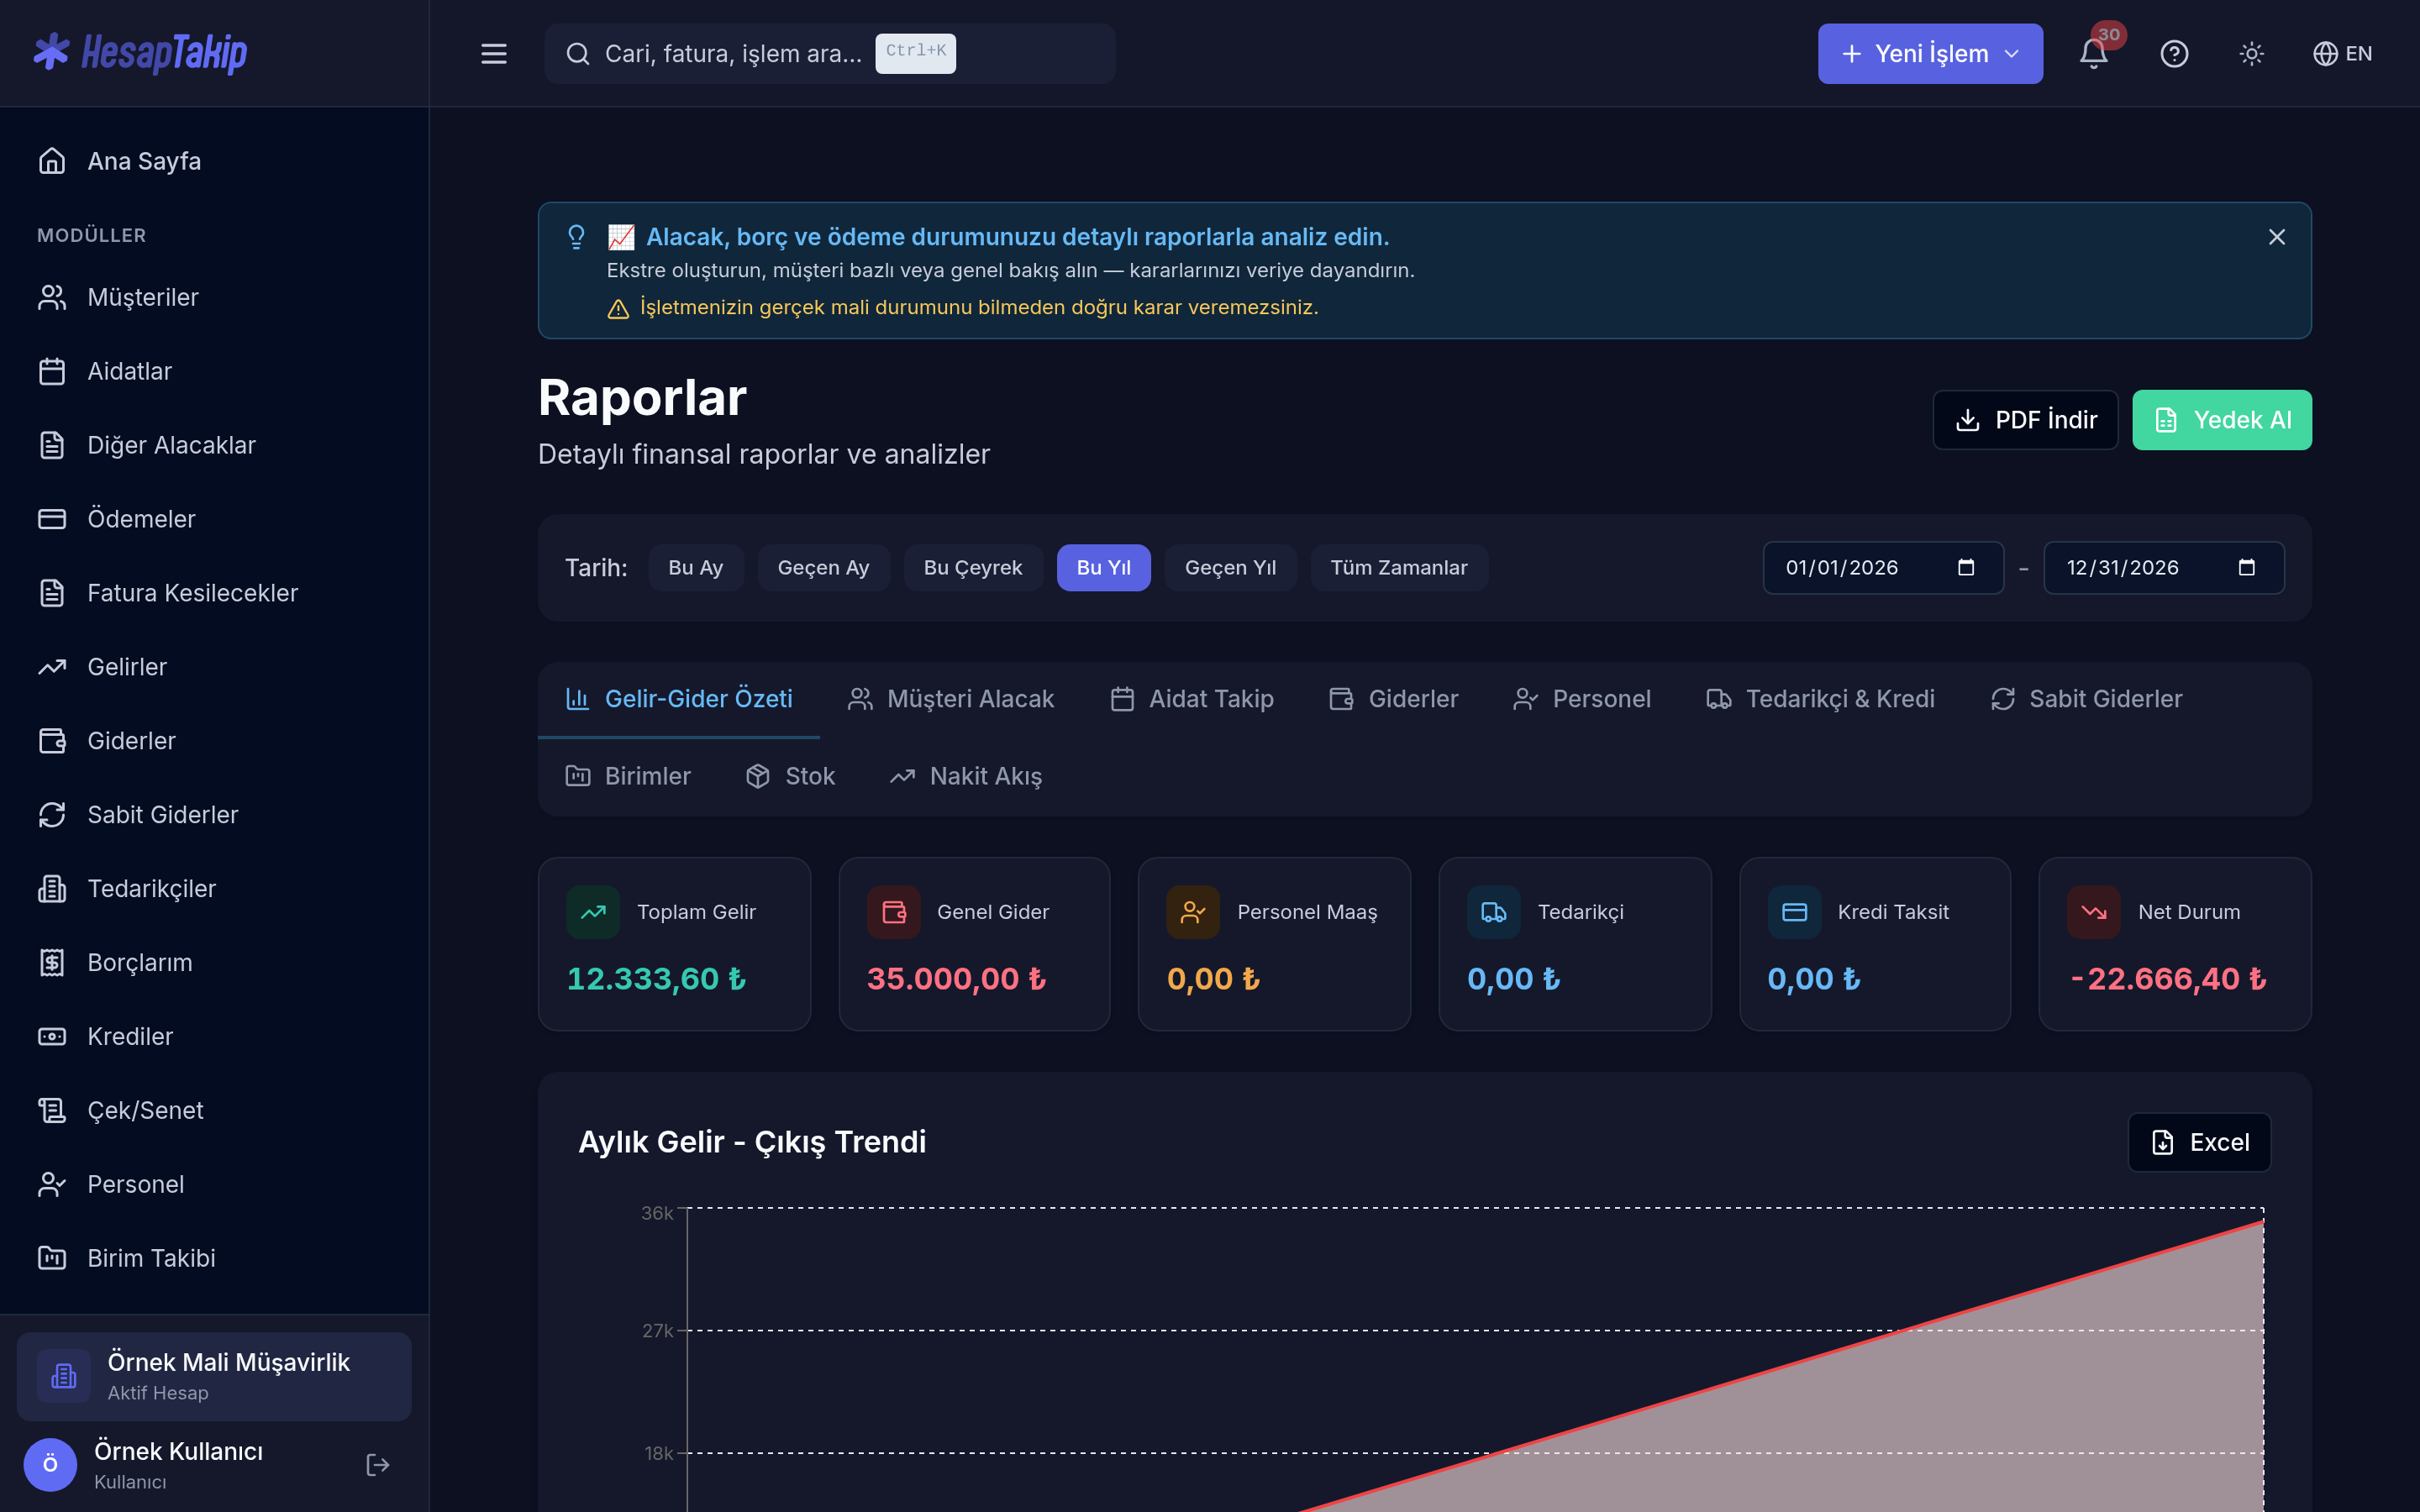Open Diğer Alacaklar module
This screenshot has height=1512, width=2420.
coord(214,445)
